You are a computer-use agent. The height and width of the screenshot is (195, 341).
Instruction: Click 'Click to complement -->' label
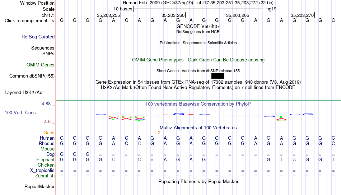(29, 21)
